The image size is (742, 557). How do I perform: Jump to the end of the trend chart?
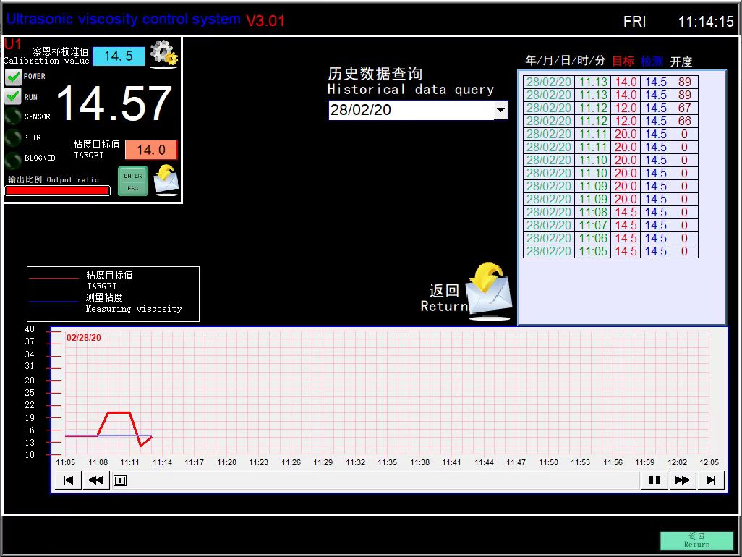point(710,480)
